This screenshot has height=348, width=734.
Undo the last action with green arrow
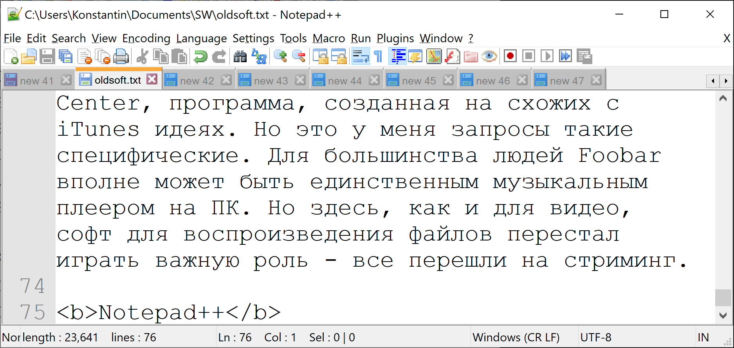(x=200, y=57)
